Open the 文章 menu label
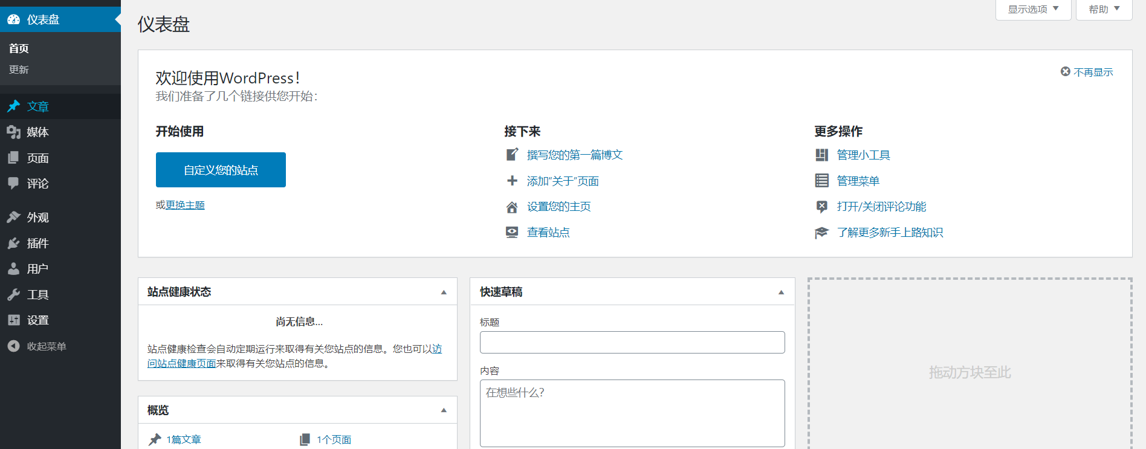The height and width of the screenshot is (449, 1146). [37, 106]
